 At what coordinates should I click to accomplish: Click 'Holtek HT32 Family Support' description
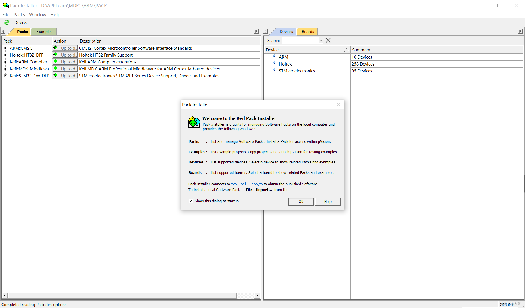pyautogui.click(x=106, y=55)
